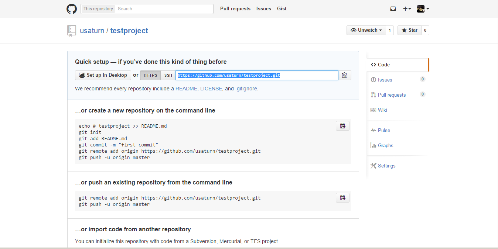Click the Issues count badge 0
Viewport: 498px width, 249px height.
coord(423,79)
